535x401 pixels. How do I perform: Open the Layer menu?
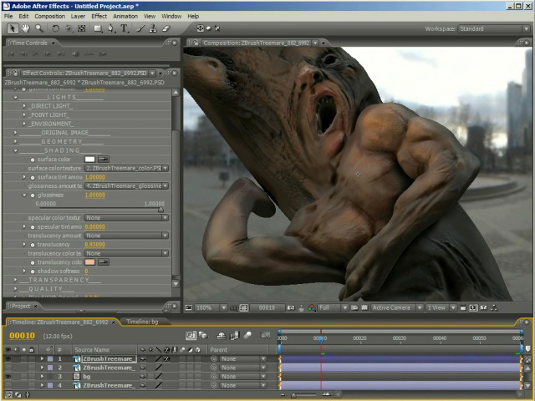pyautogui.click(x=78, y=16)
